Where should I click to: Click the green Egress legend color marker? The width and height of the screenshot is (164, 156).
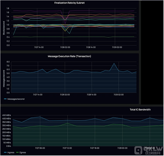tap(17, 152)
